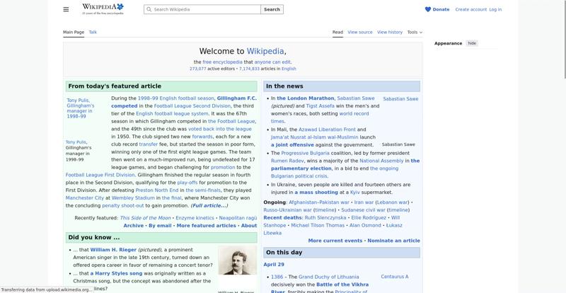Click the Log in link
The height and width of the screenshot is (293, 566).
[495, 9]
